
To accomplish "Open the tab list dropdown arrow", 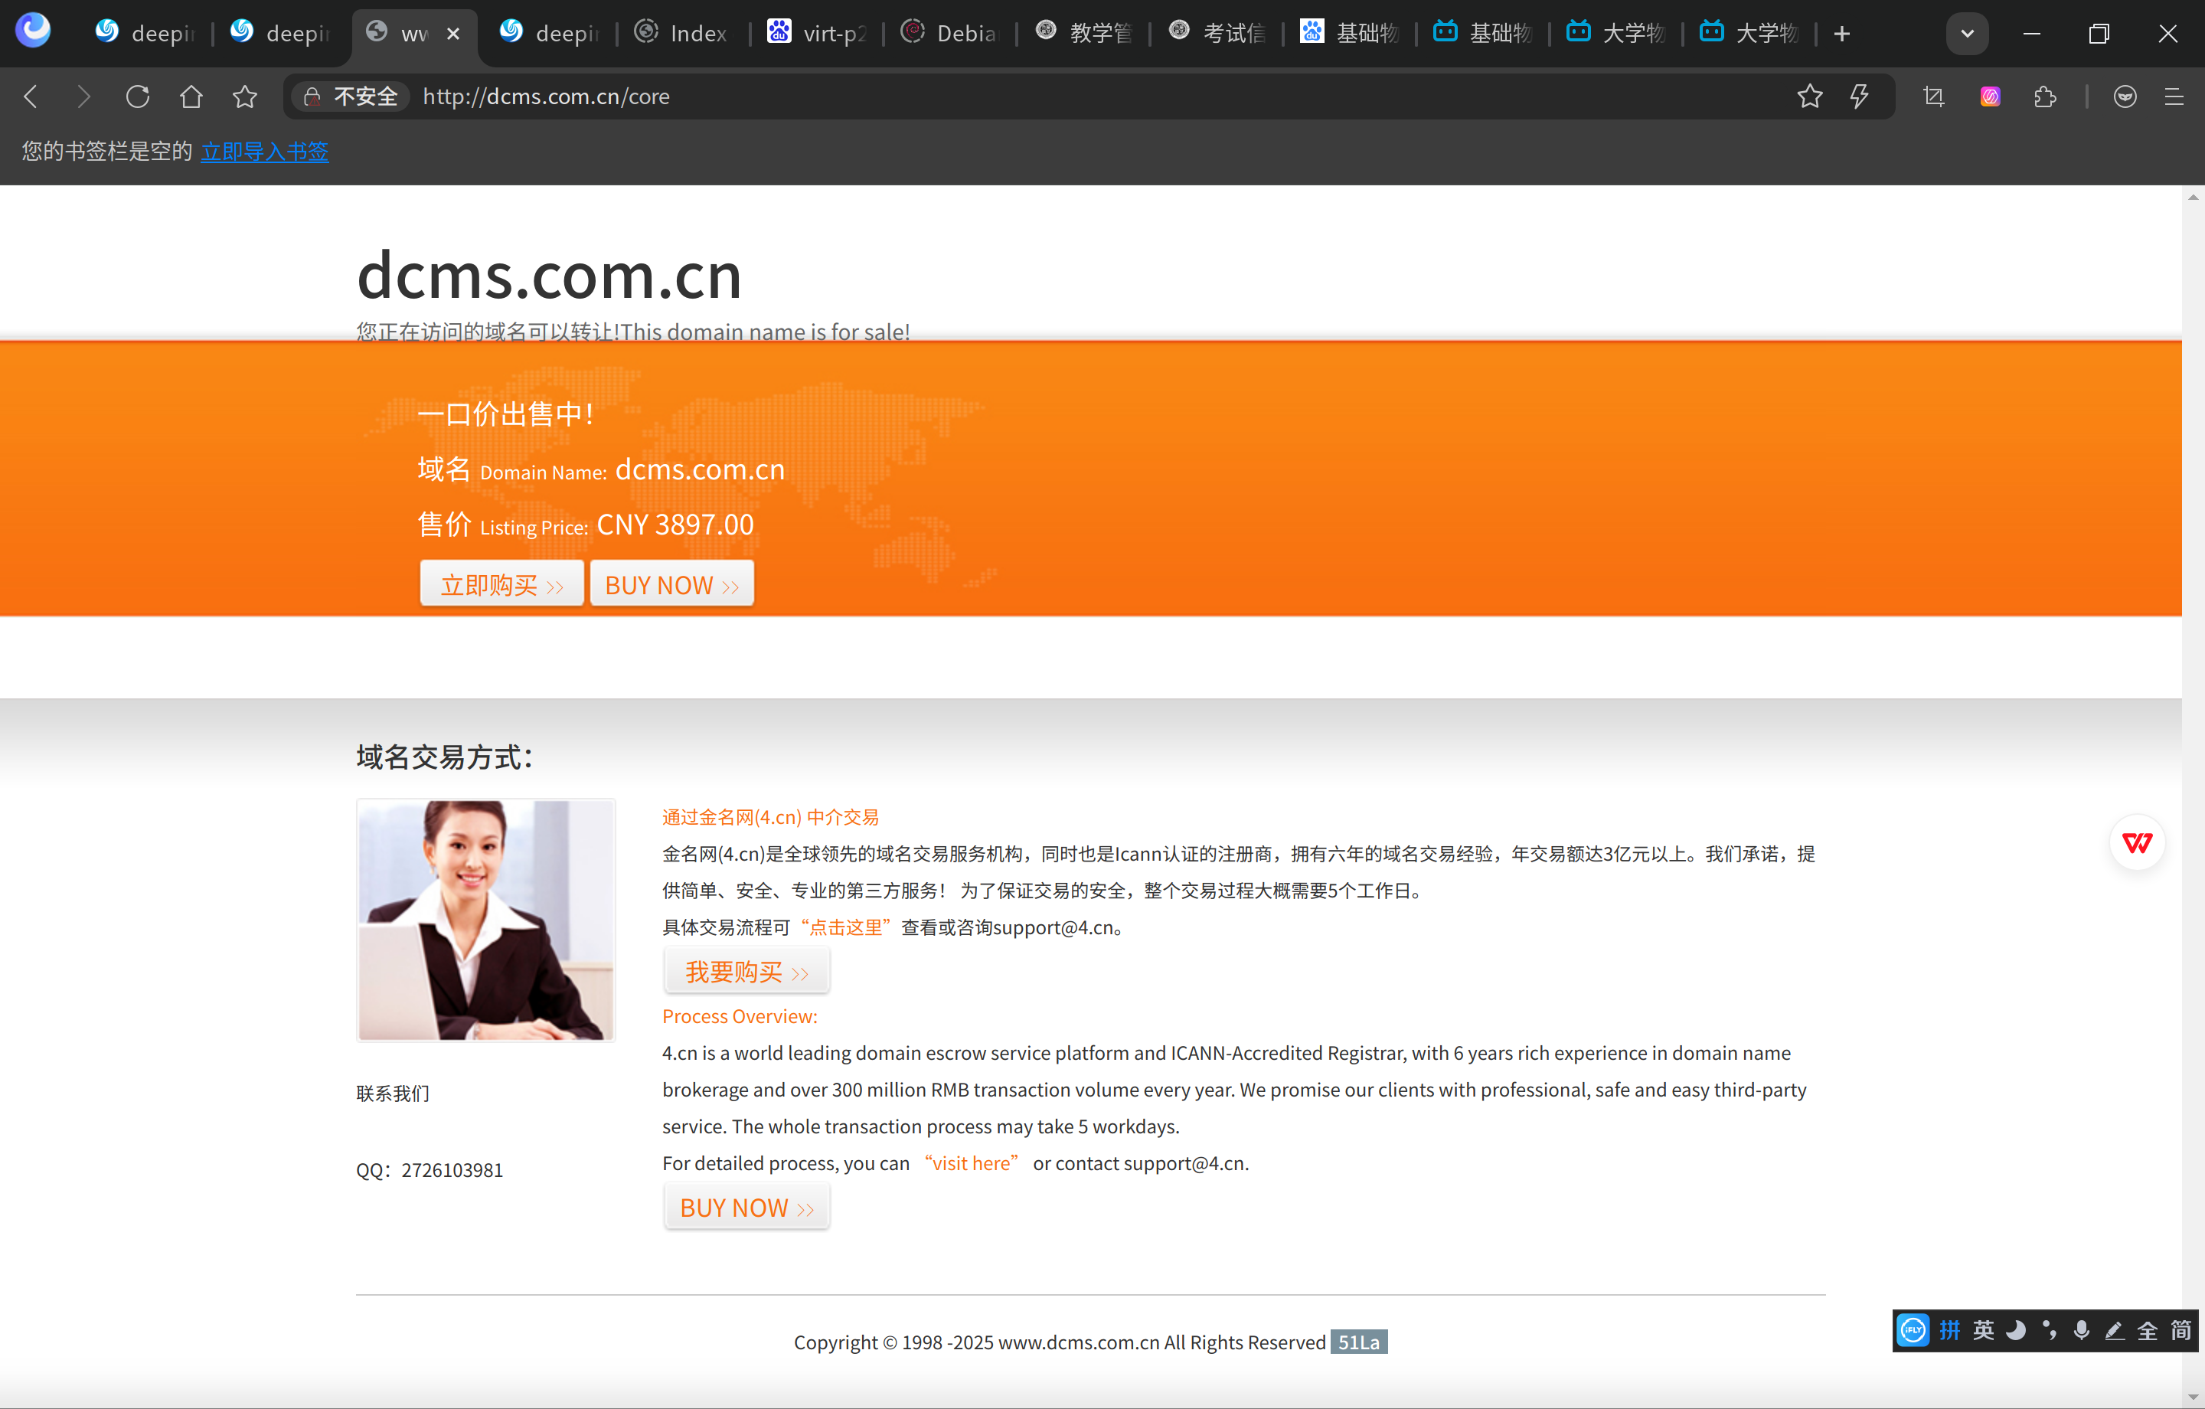I will tap(1967, 34).
